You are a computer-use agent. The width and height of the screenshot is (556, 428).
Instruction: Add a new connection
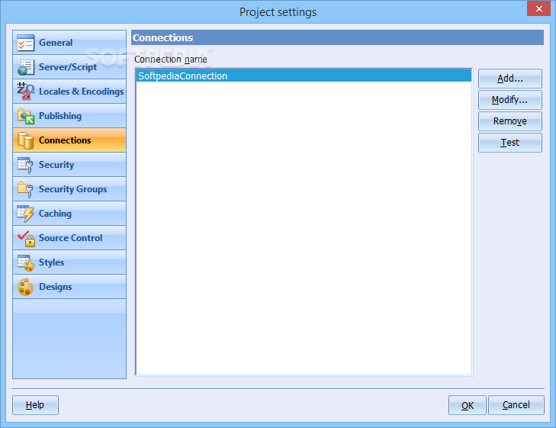(510, 79)
